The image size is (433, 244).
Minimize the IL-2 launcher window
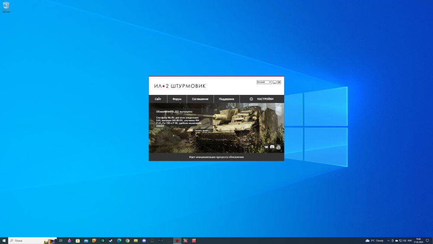[275, 82]
